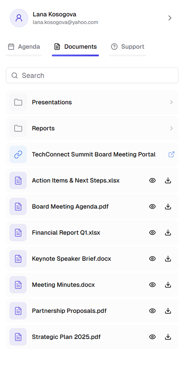Download Strategic Plan 2025.pdf
Viewport: 185px width, 378px height.
click(x=168, y=337)
